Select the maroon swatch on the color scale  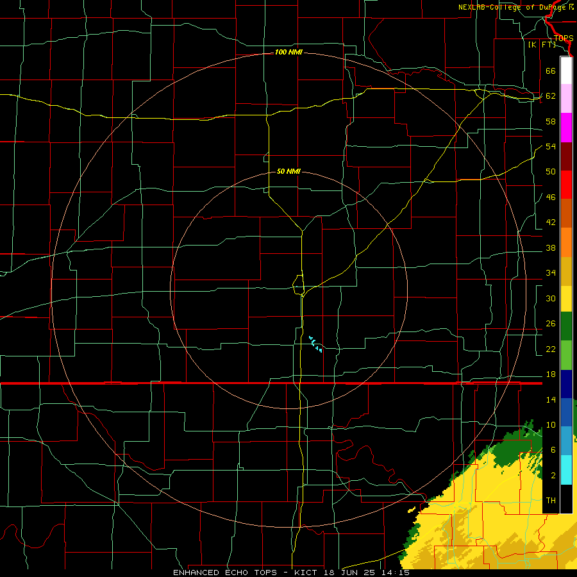point(566,156)
